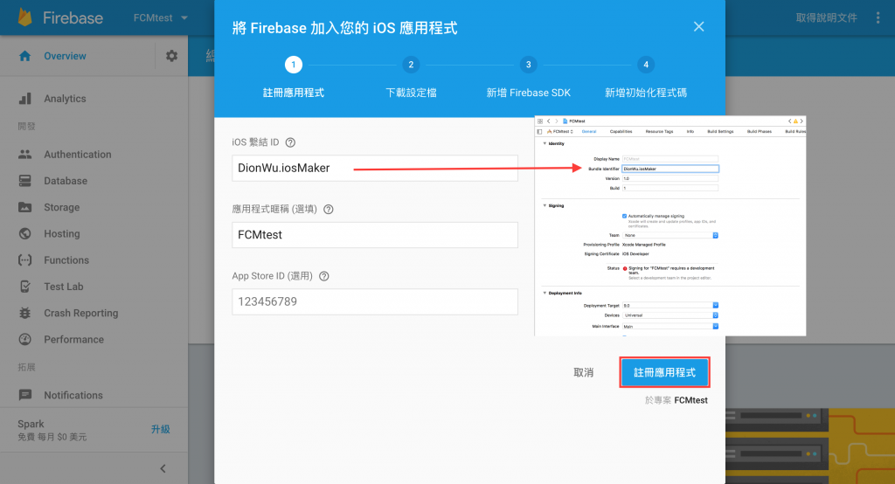Viewport: 895px width, 484px height.
Task: Open Authentication in the sidebar
Action: (x=78, y=154)
